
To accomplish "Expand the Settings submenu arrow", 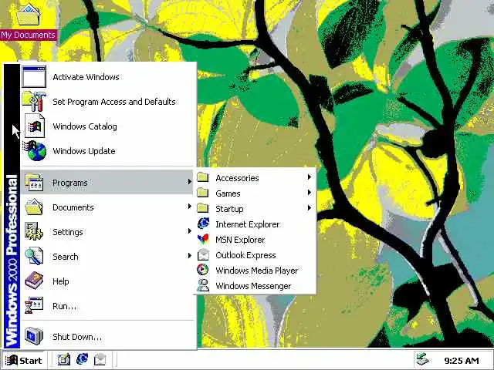I will [189, 231].
